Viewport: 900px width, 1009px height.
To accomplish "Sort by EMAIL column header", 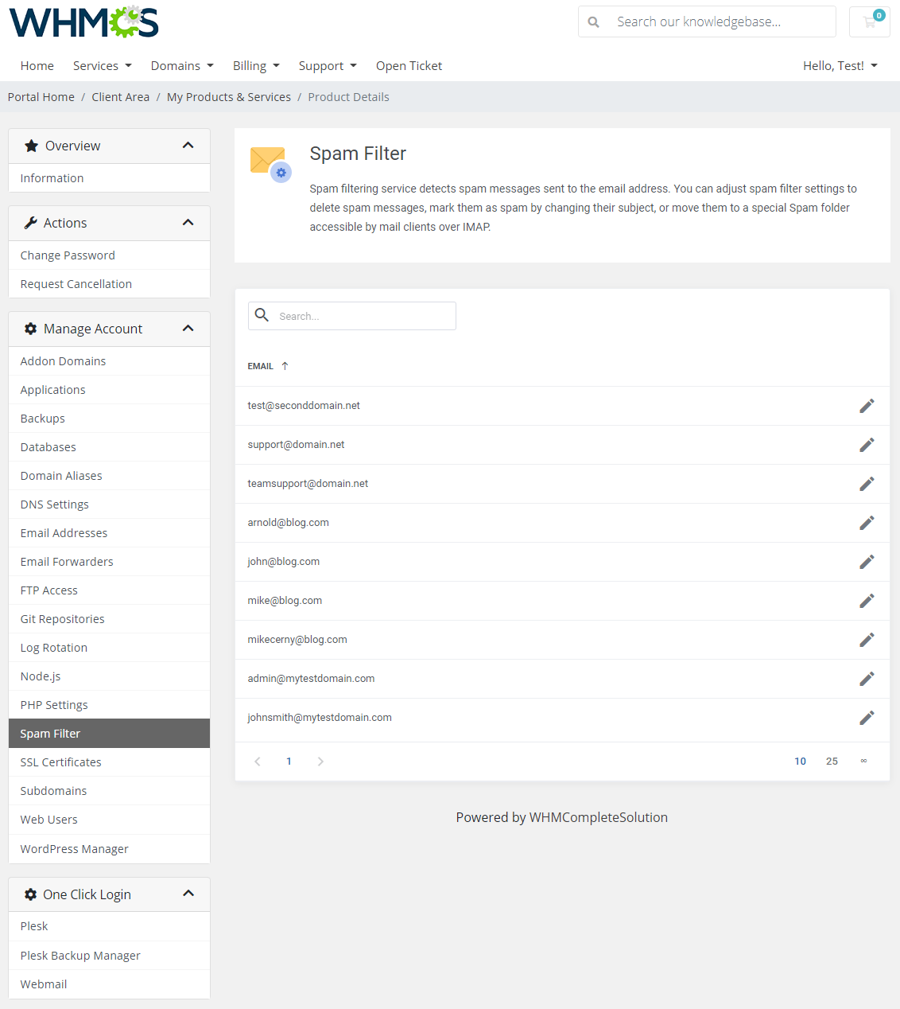I will pyautogui.click(x=260, y=366).
